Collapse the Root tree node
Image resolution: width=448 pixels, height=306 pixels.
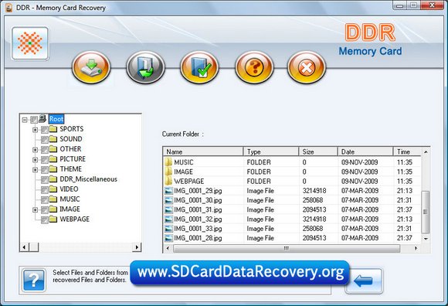pos(25,120)
